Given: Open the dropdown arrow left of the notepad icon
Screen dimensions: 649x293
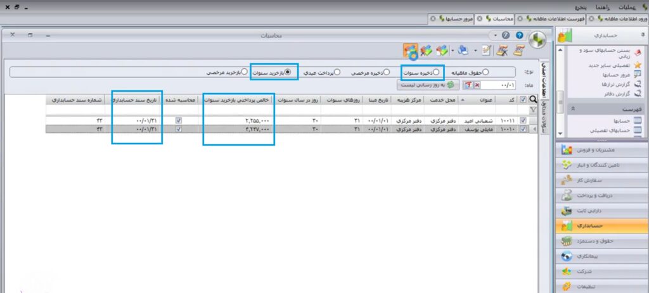Looking at the screenshot, I should 475,51.
